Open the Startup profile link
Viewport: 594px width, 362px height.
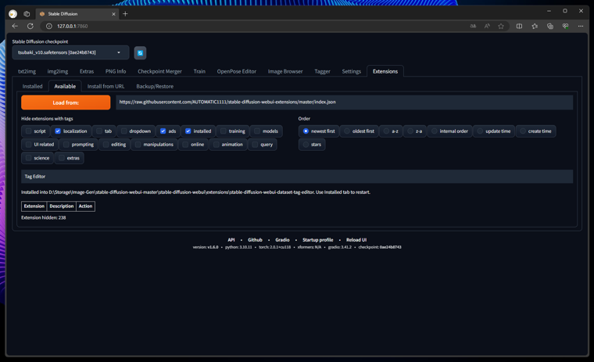click(x=318, y=240)
